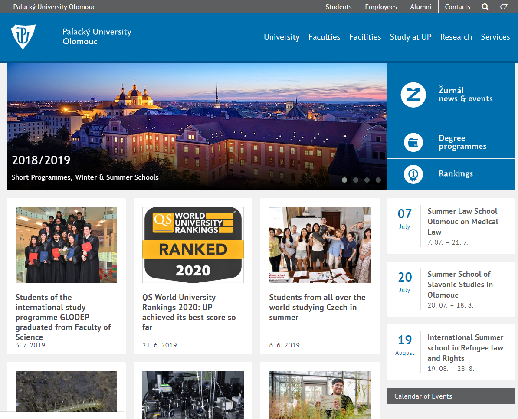
Task: Click the 19 August date label
Action: 405,345
